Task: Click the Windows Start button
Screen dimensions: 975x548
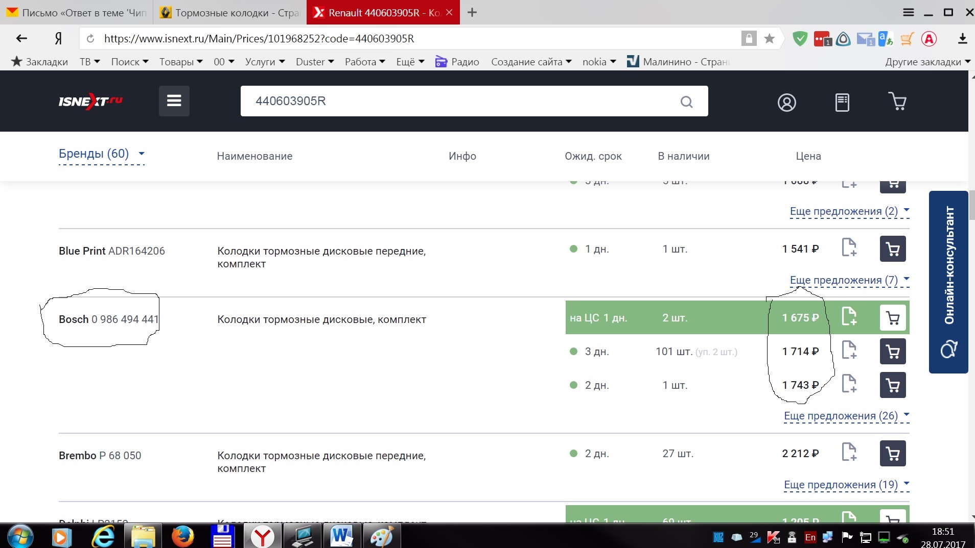Action: click(x=20, y=537)
